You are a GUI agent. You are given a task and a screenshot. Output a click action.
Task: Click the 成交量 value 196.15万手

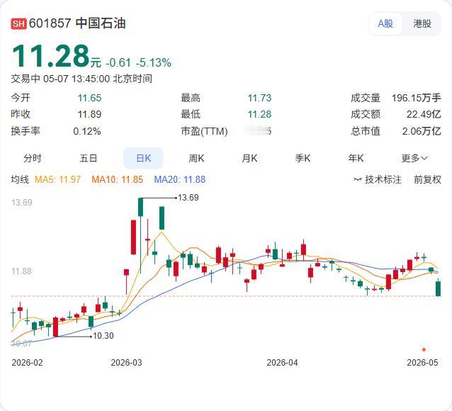coord(416,98)
